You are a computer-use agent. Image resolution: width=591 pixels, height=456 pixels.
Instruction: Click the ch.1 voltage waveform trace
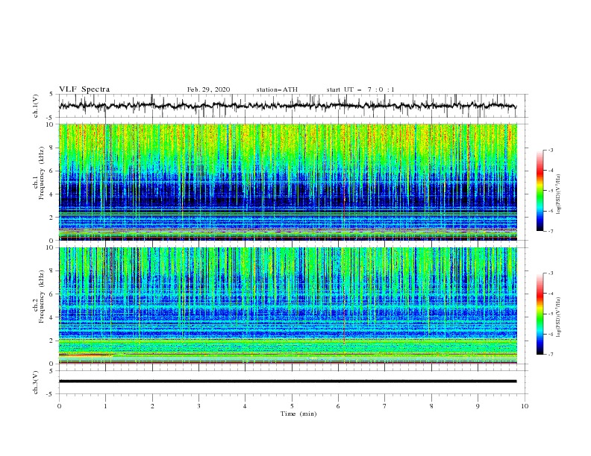(287, 106)
